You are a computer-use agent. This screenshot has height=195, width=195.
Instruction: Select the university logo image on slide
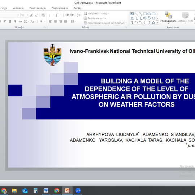[x=52, y=55]
